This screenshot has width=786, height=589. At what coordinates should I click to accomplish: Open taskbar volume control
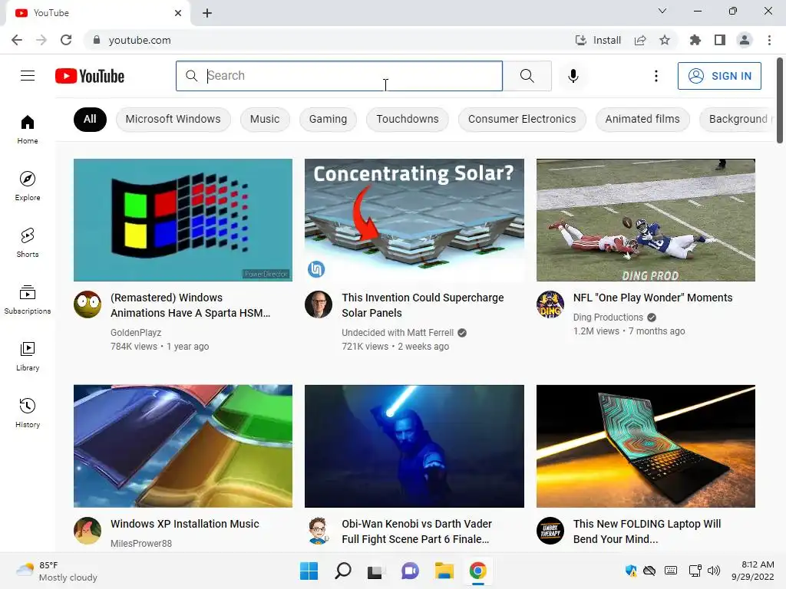tap(714, 571)
